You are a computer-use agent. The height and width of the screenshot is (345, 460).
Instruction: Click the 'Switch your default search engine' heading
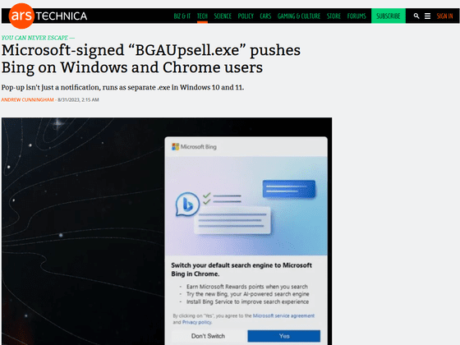241,269
